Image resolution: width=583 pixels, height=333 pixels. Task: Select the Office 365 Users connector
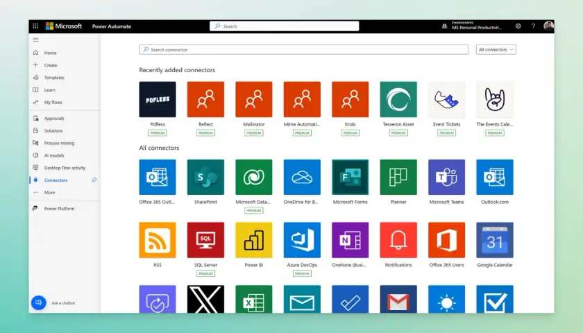tap(446, 240)
